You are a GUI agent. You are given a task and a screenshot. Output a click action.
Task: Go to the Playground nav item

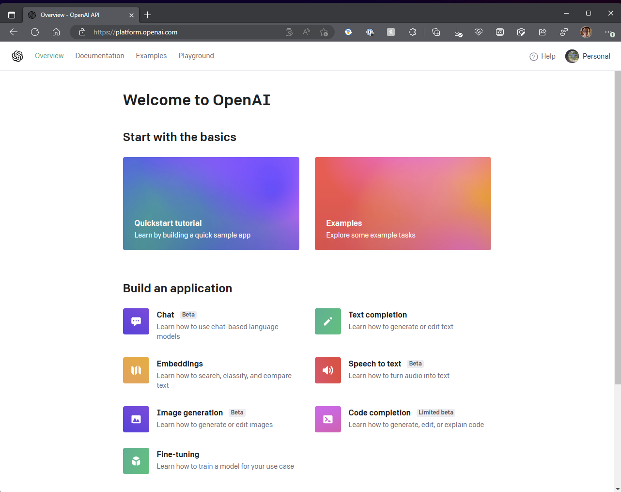(x=196, y=56)
